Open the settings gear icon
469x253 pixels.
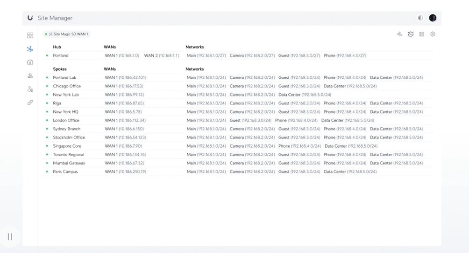433,34
